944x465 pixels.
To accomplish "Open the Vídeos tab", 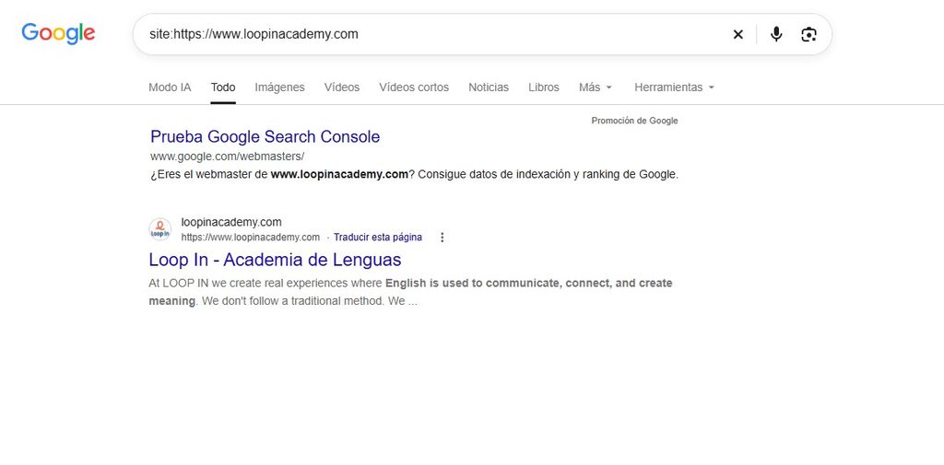I will click(341, 87).
